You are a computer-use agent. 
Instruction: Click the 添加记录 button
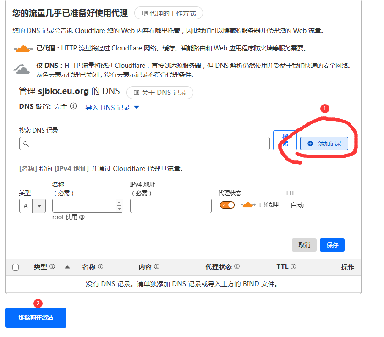[324, 144]
